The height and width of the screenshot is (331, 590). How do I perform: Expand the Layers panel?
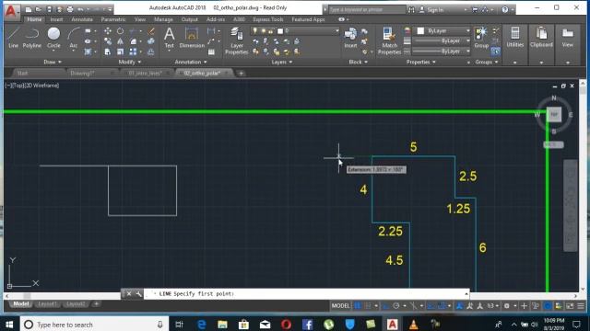[x=282, y=62]
